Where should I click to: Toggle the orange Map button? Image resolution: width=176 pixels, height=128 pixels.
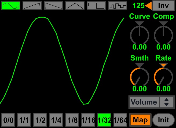140,120
